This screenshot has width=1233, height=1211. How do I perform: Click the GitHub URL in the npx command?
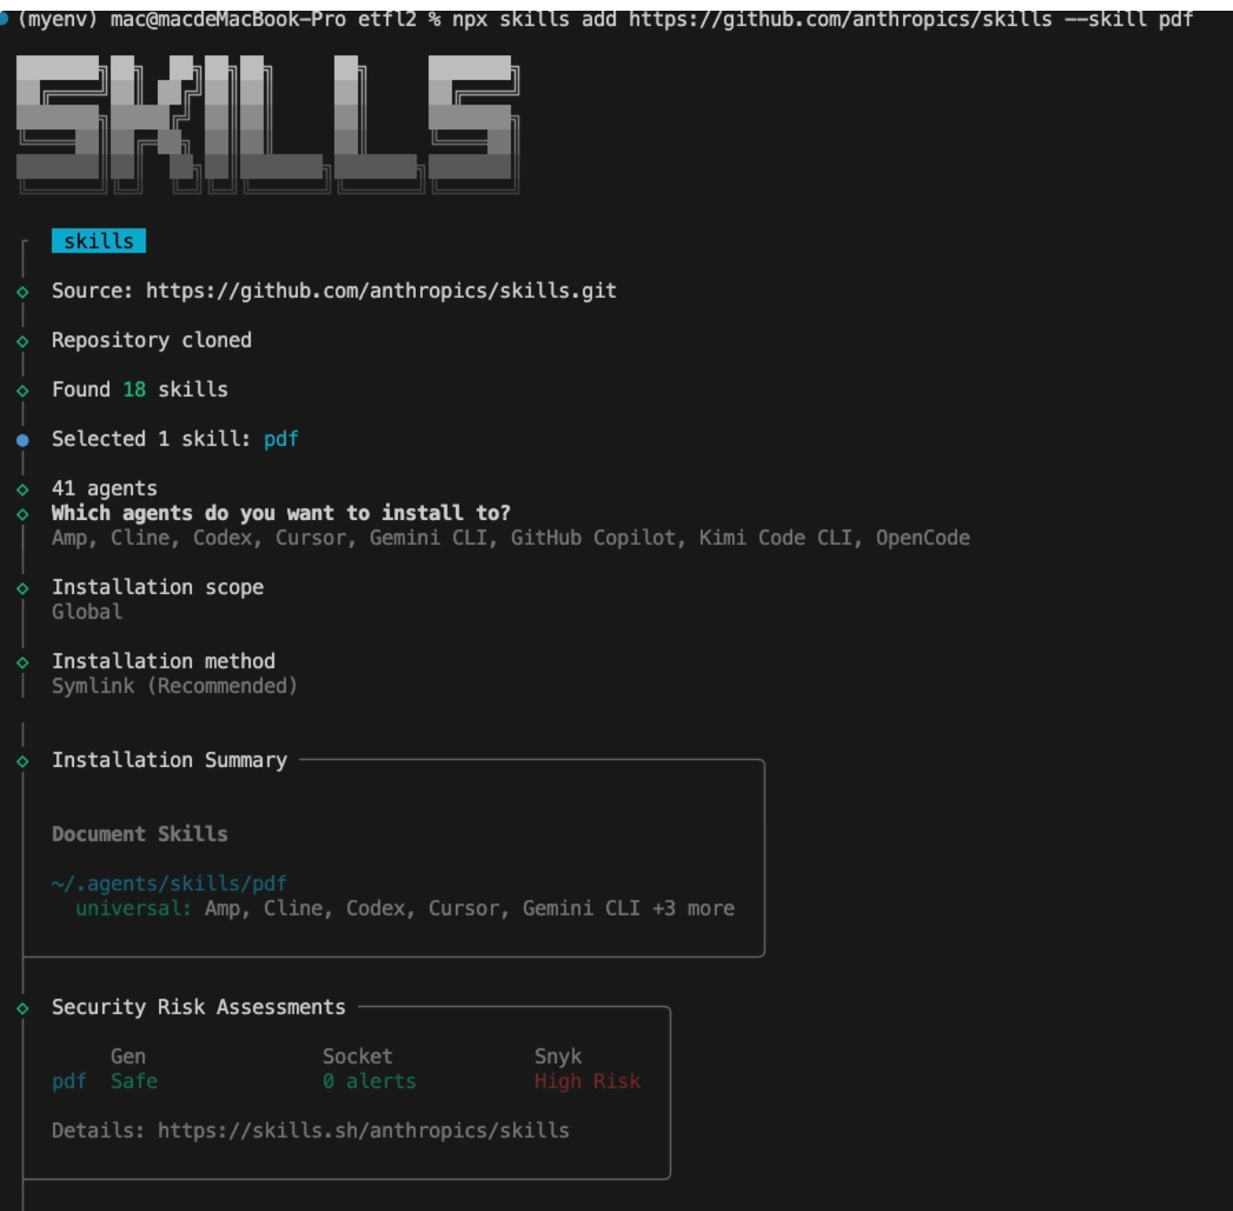click(840, 19)
